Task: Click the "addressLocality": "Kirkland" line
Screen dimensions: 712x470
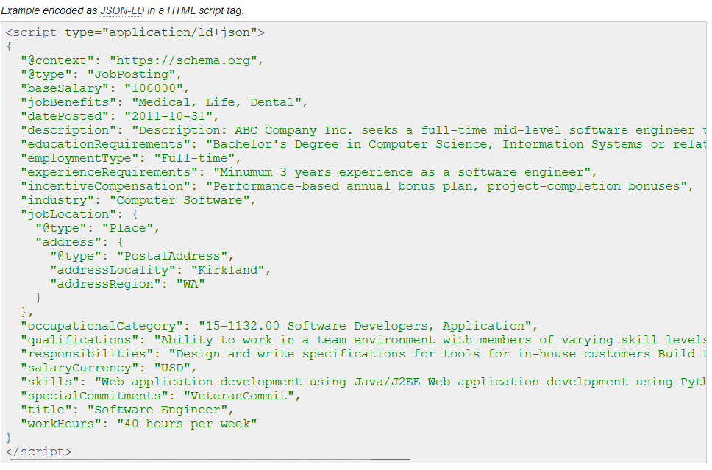Action: click(160, 271)
